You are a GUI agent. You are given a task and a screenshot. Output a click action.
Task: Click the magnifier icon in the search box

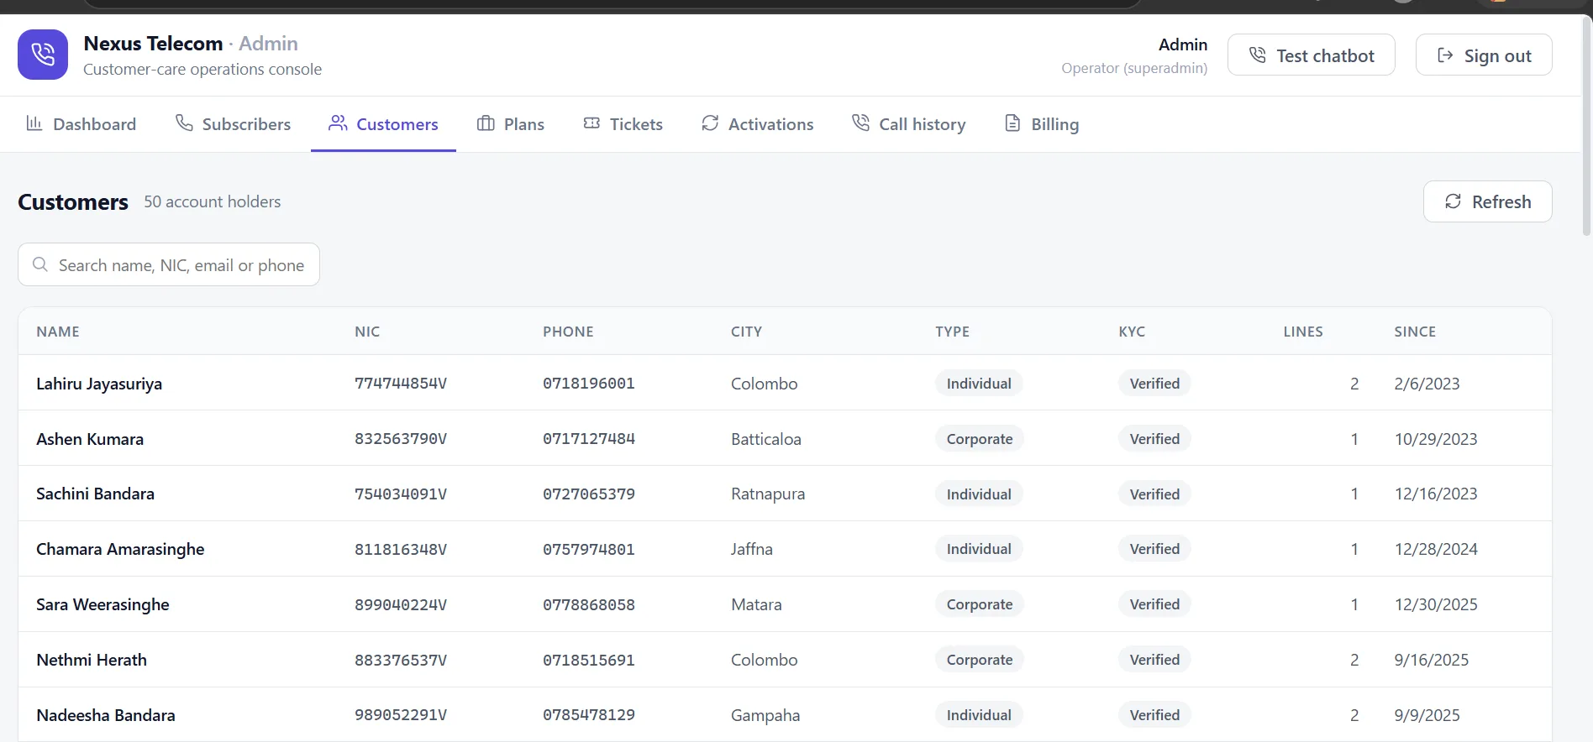pyautogui.click(x=39, y=264)
